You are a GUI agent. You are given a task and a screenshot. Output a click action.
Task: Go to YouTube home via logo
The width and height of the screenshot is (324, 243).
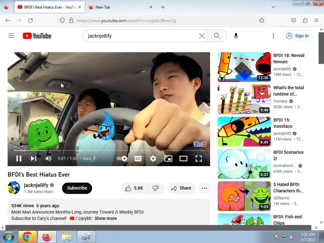coord(37,36)
